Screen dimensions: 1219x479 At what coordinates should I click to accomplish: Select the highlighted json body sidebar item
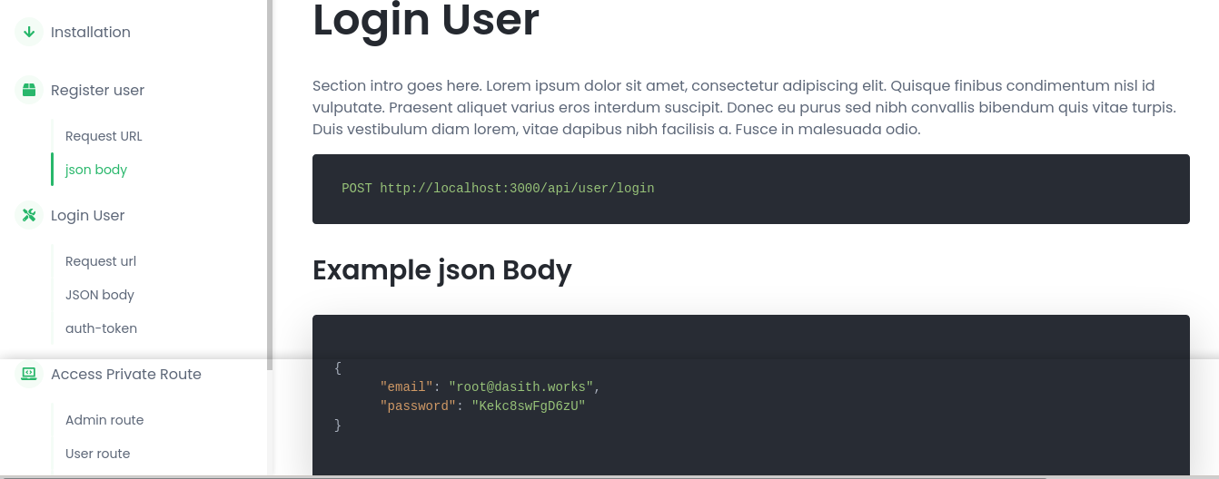click(96, 170)
